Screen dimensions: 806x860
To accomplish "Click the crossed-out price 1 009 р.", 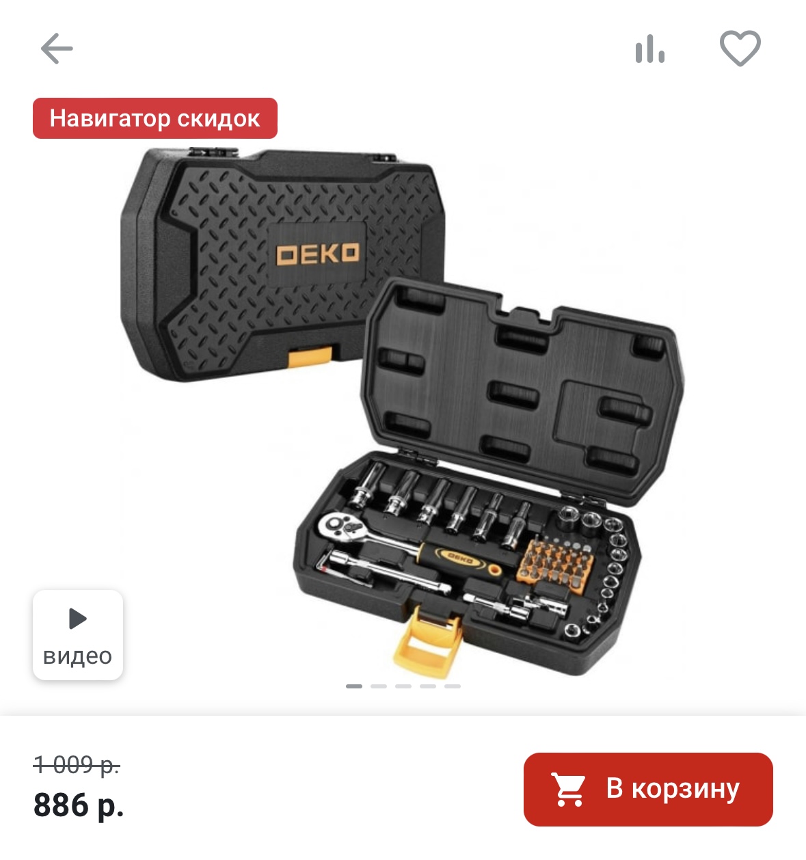I will [x=77, y=764].
